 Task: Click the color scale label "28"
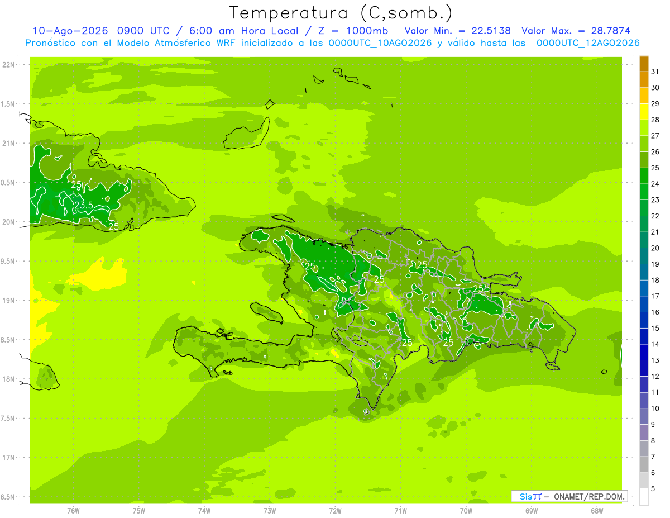click(655, 120)
